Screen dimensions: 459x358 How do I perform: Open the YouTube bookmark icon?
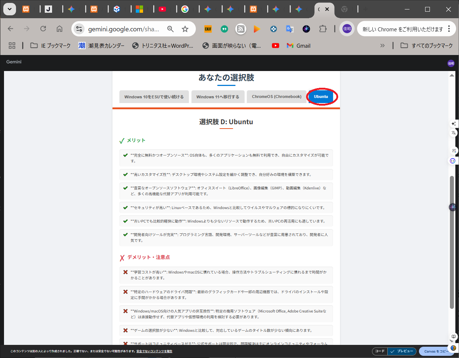(x=276, y=46)
